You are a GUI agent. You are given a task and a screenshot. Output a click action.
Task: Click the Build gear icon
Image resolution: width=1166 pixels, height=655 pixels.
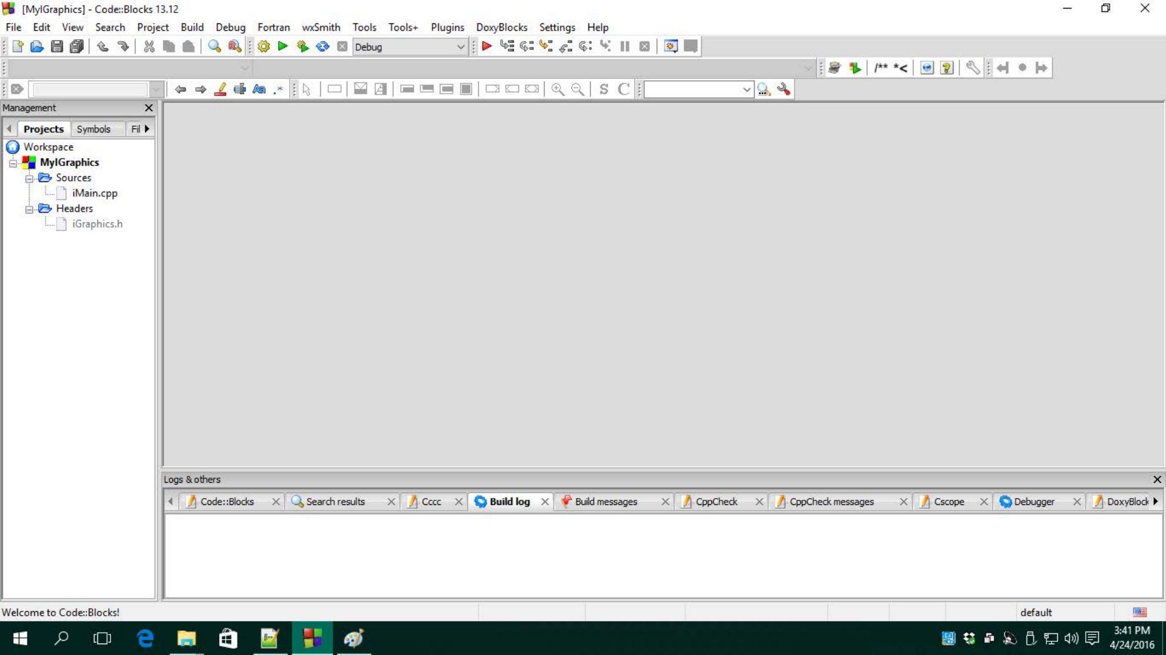(263, 47)
